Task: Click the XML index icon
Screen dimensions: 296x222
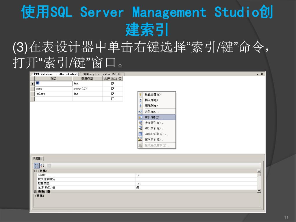Action: (140, 128)
